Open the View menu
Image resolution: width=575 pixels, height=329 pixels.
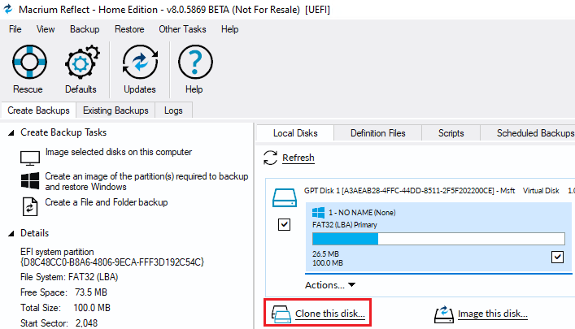pyautogui.click(x=46, y=29)
